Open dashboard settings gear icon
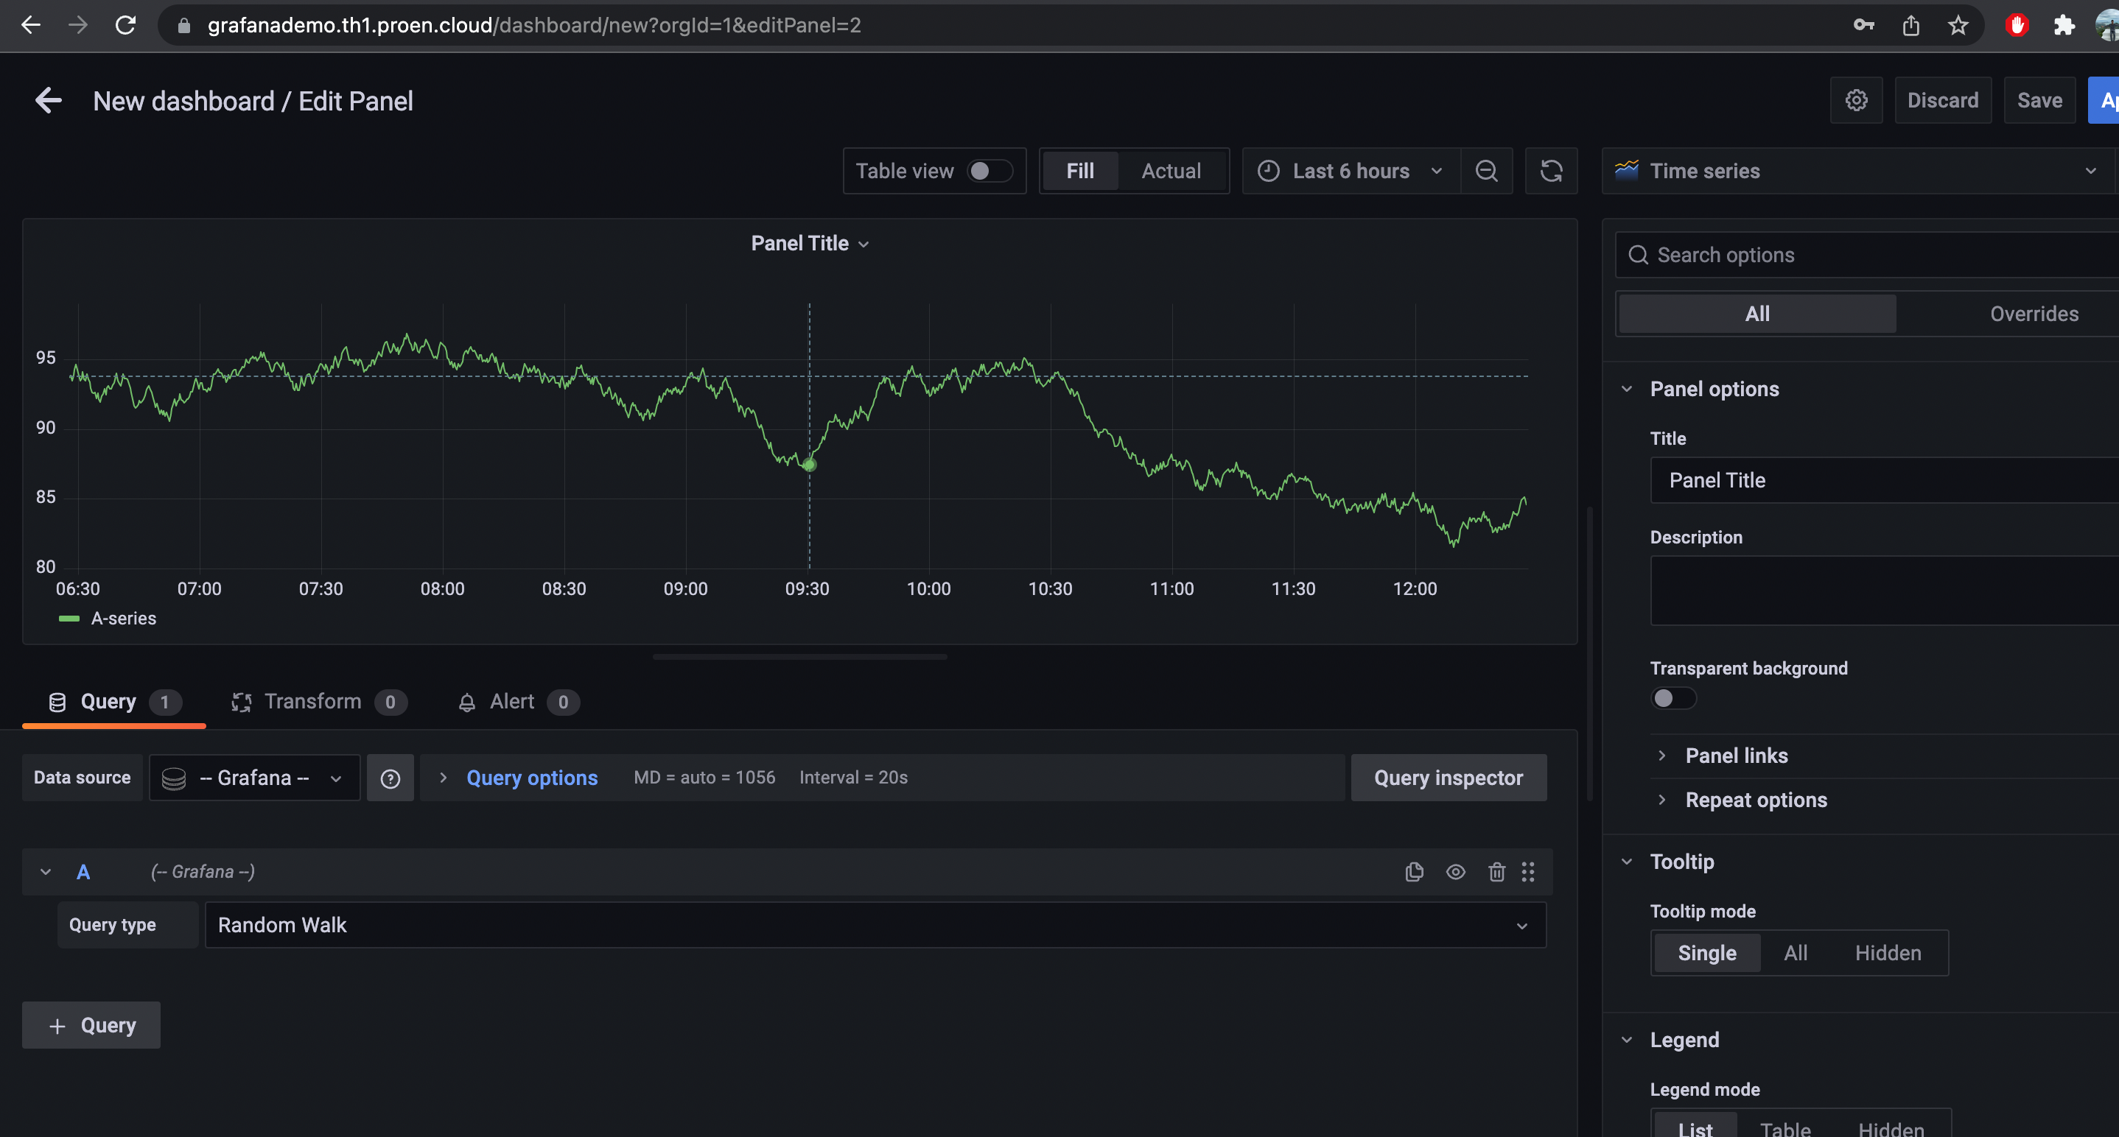The width and height of the screenshot is (2119, 1137). pos(1856,100)
